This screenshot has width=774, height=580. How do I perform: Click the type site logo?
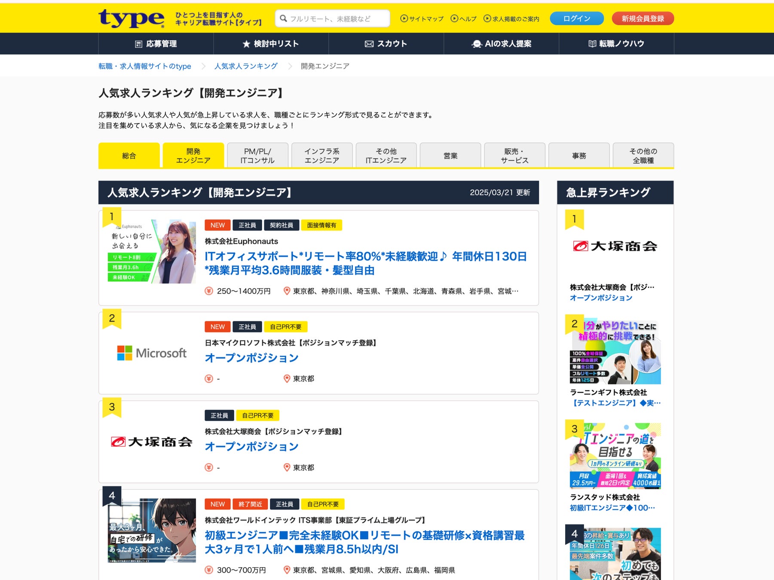tap(132, 18)
